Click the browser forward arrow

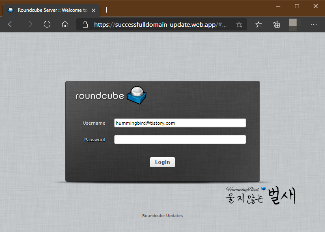(x=29, y=24)
